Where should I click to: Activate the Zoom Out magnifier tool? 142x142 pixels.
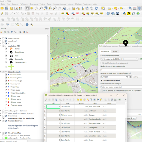coord(41,8)
